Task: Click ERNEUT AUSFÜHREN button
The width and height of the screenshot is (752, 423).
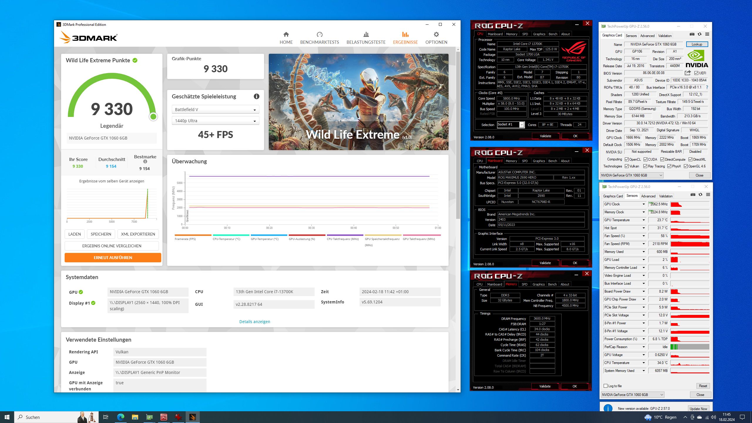Action: point(113,258)
